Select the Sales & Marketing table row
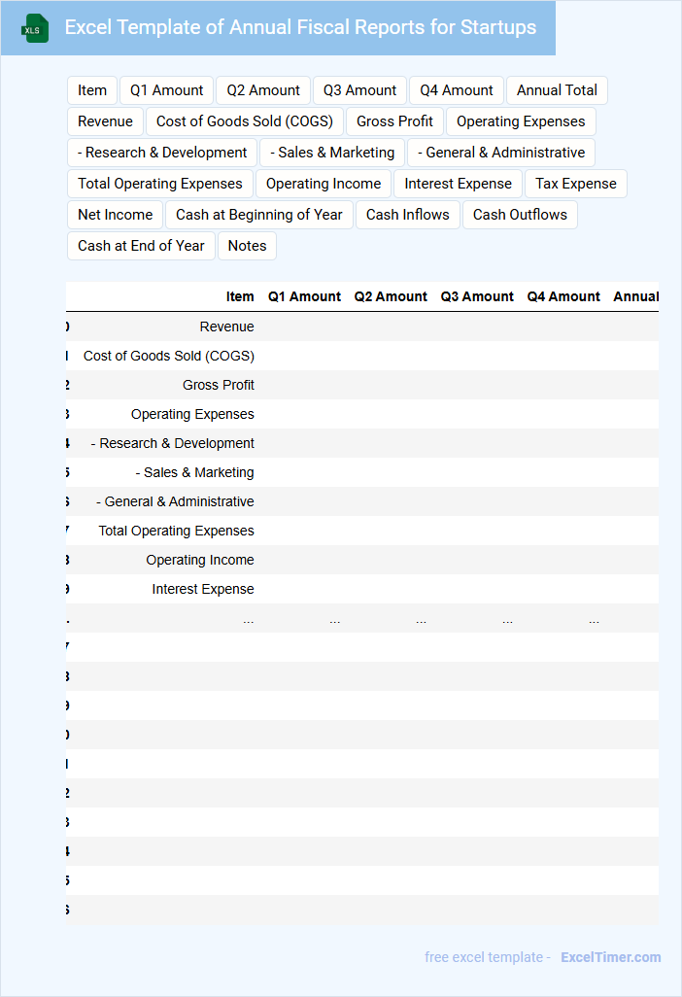682x997 pixels. click(362, 473)
